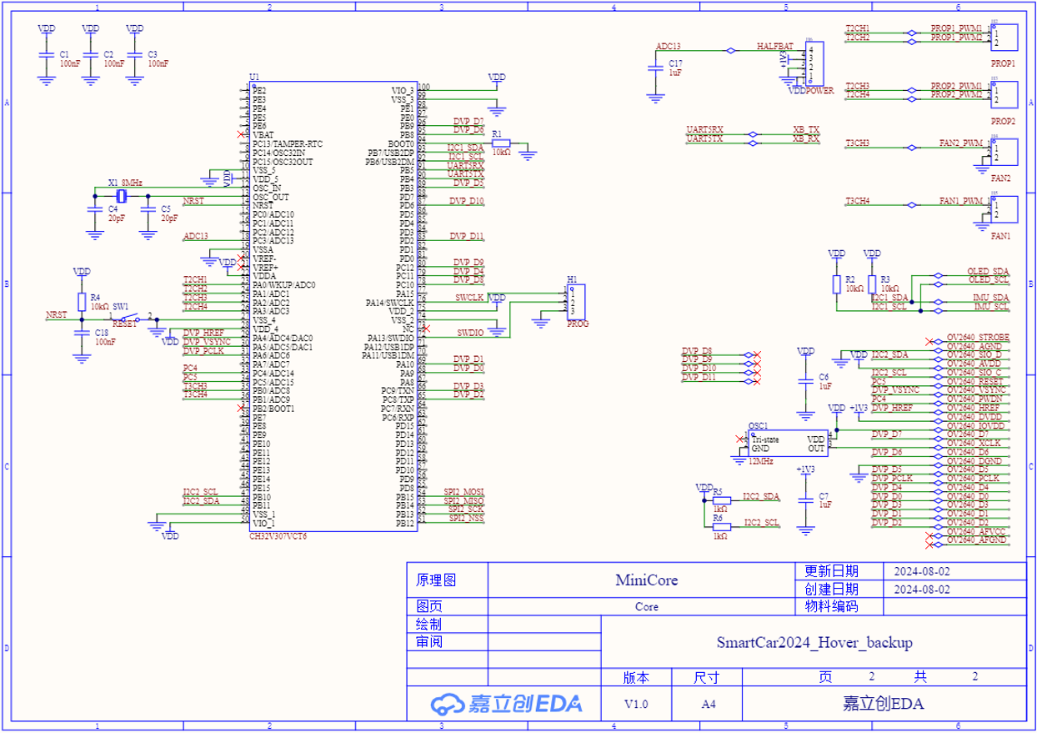Viewport: 1037px width, 733px height.
Task: Select capacitor C7 1uF symbol
Action: [805, 500]
